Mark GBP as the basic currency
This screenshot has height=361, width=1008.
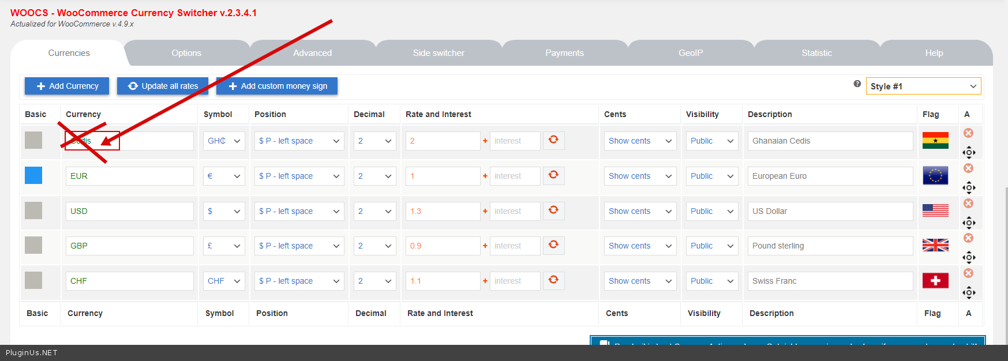click(x=33, y=245)
